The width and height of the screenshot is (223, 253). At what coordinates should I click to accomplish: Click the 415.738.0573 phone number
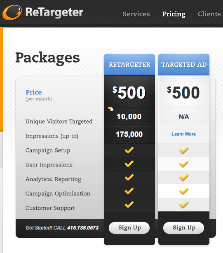[83, 228]
